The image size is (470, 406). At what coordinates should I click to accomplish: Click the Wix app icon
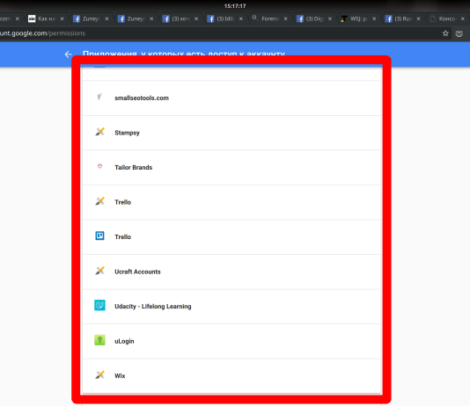(x=99, y=374)
